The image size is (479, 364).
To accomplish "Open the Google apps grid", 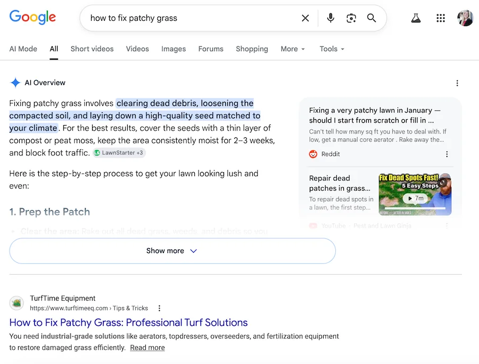I will 441,18.
